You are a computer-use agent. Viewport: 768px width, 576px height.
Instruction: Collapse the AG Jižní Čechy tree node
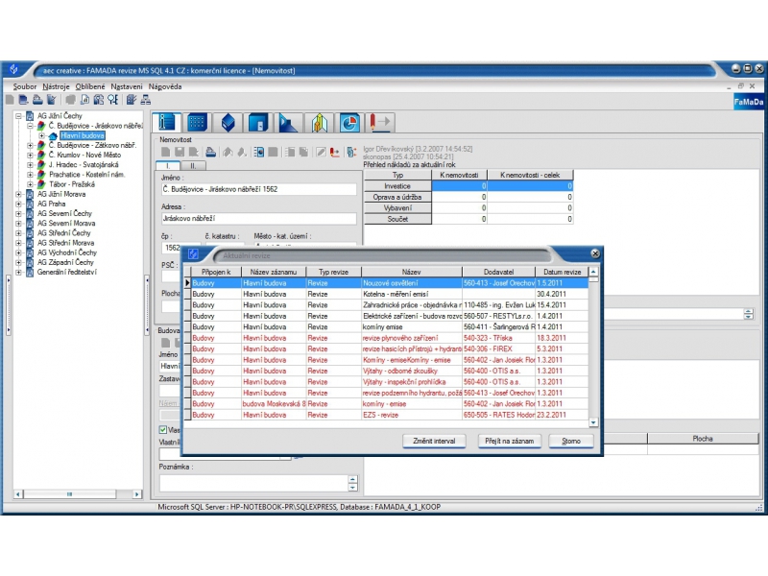coord(18,115)
